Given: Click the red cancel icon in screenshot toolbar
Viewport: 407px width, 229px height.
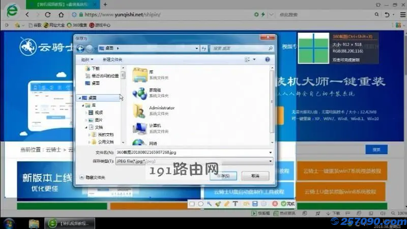Looking at the screenshot, I should [x=275, y=204].
